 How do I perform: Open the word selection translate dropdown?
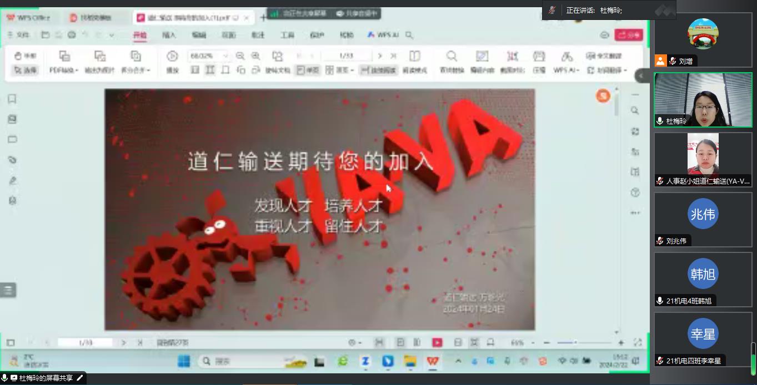pos(606,70)
